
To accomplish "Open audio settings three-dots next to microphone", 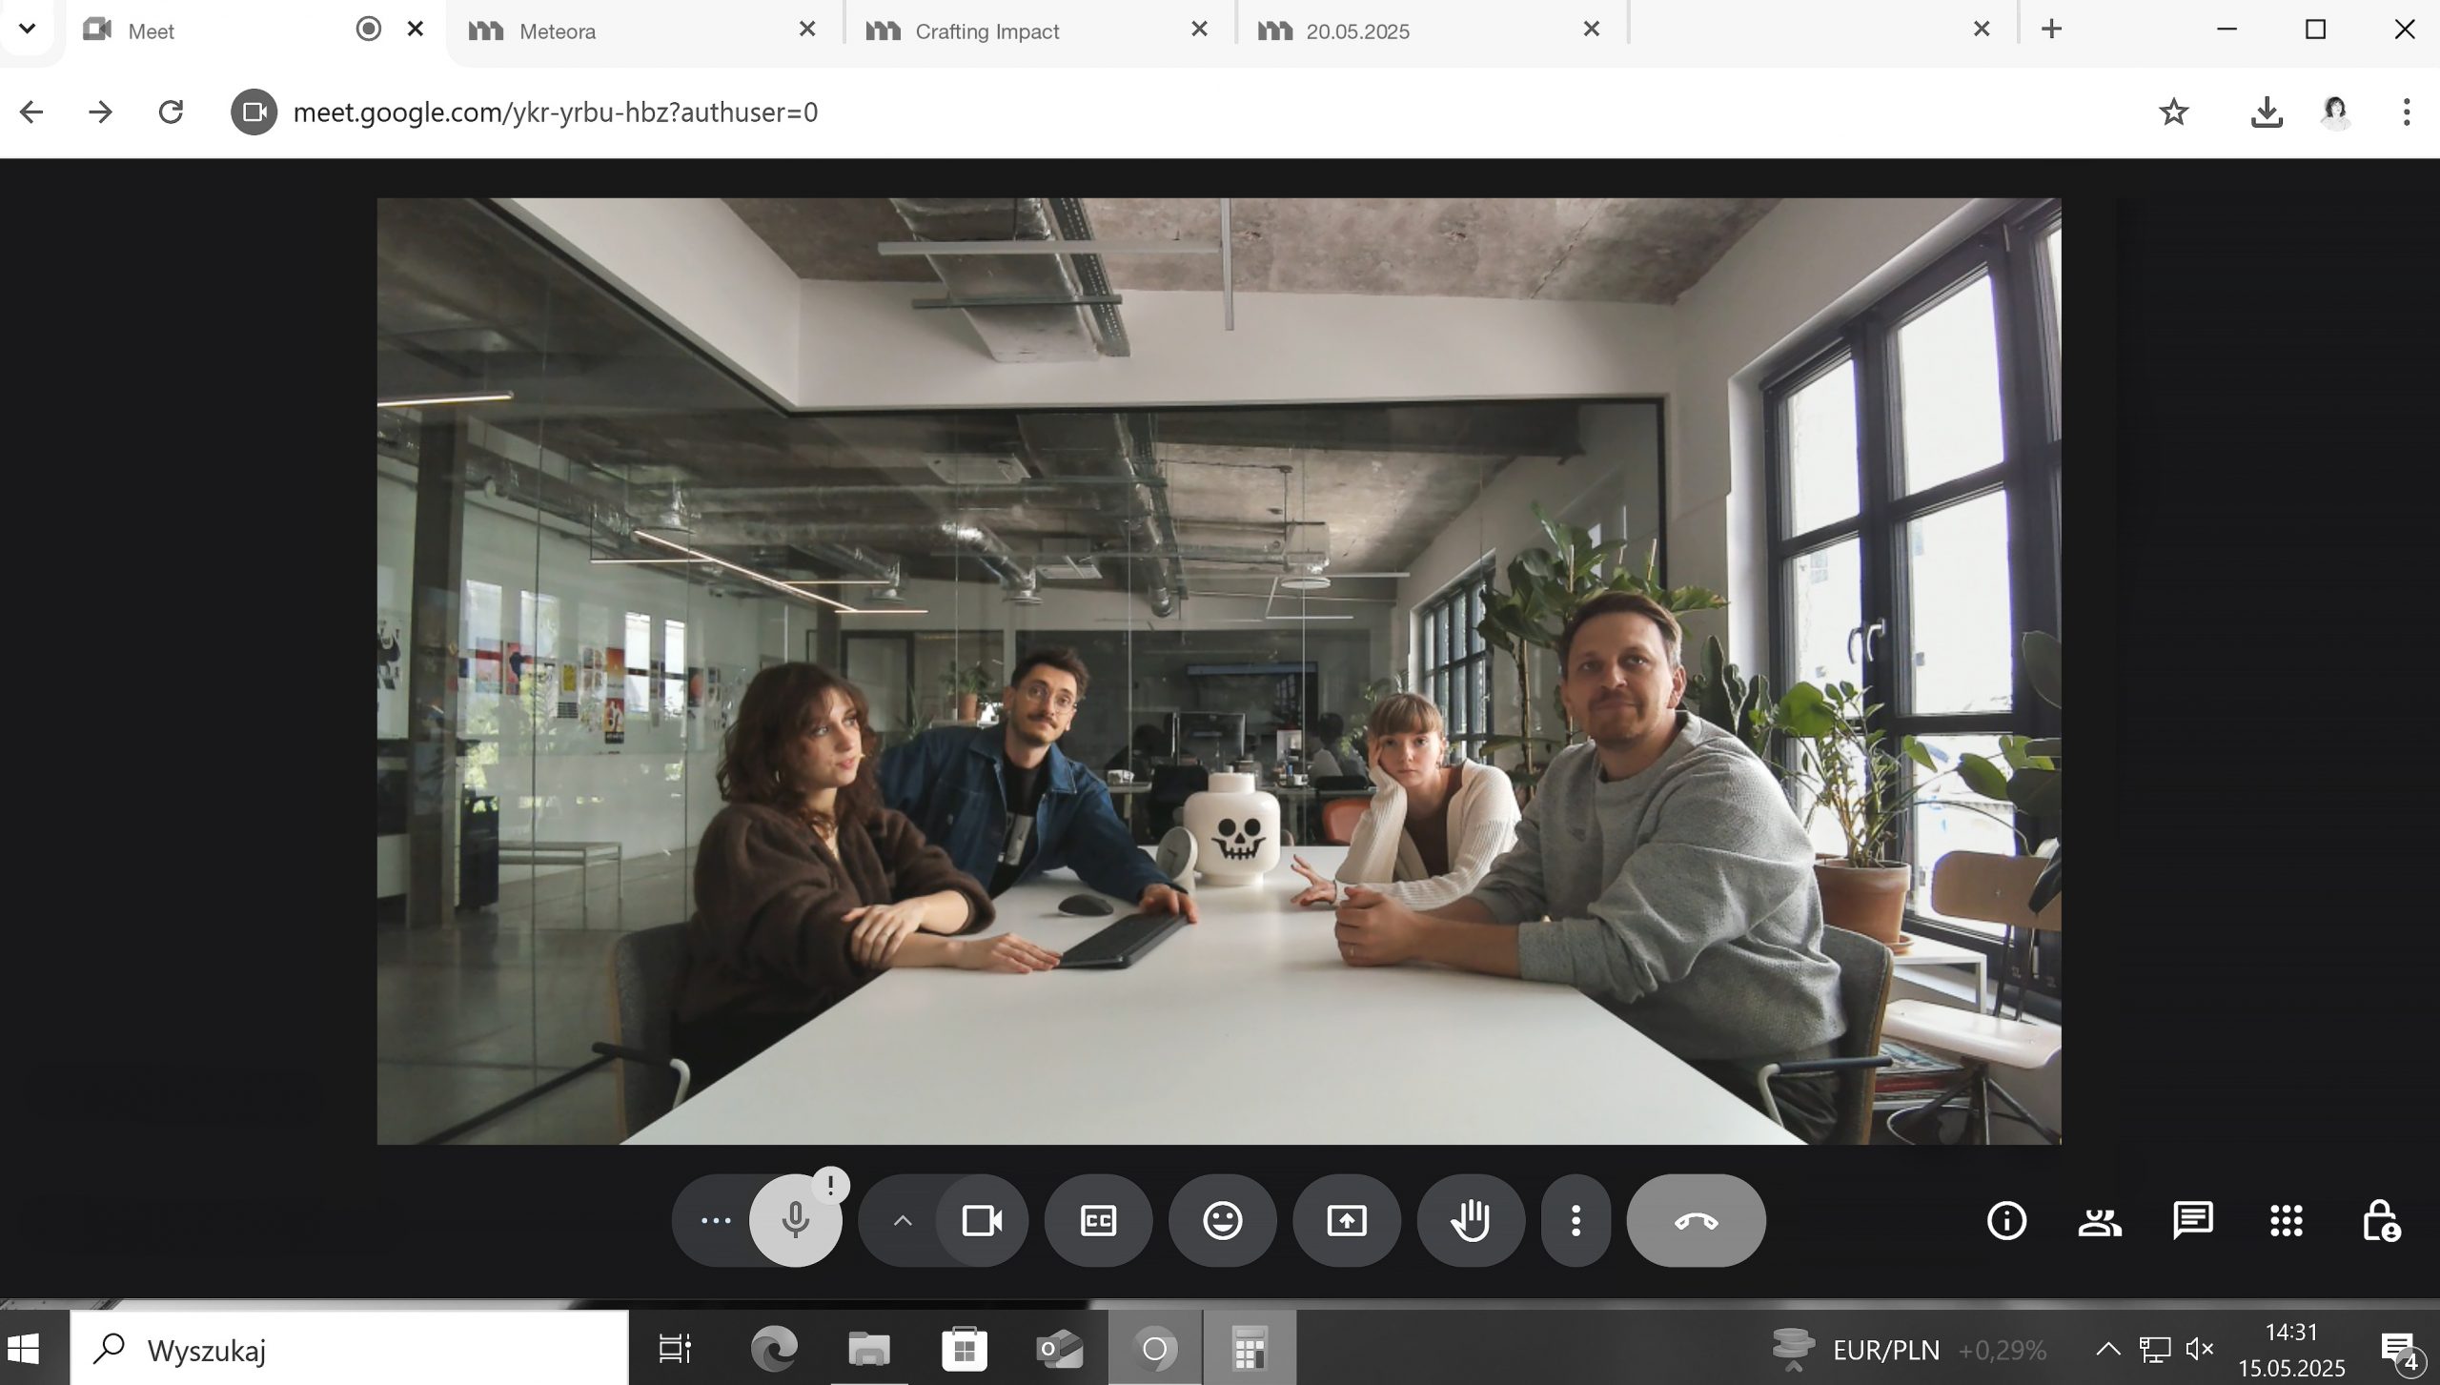I will [716, 1220].
